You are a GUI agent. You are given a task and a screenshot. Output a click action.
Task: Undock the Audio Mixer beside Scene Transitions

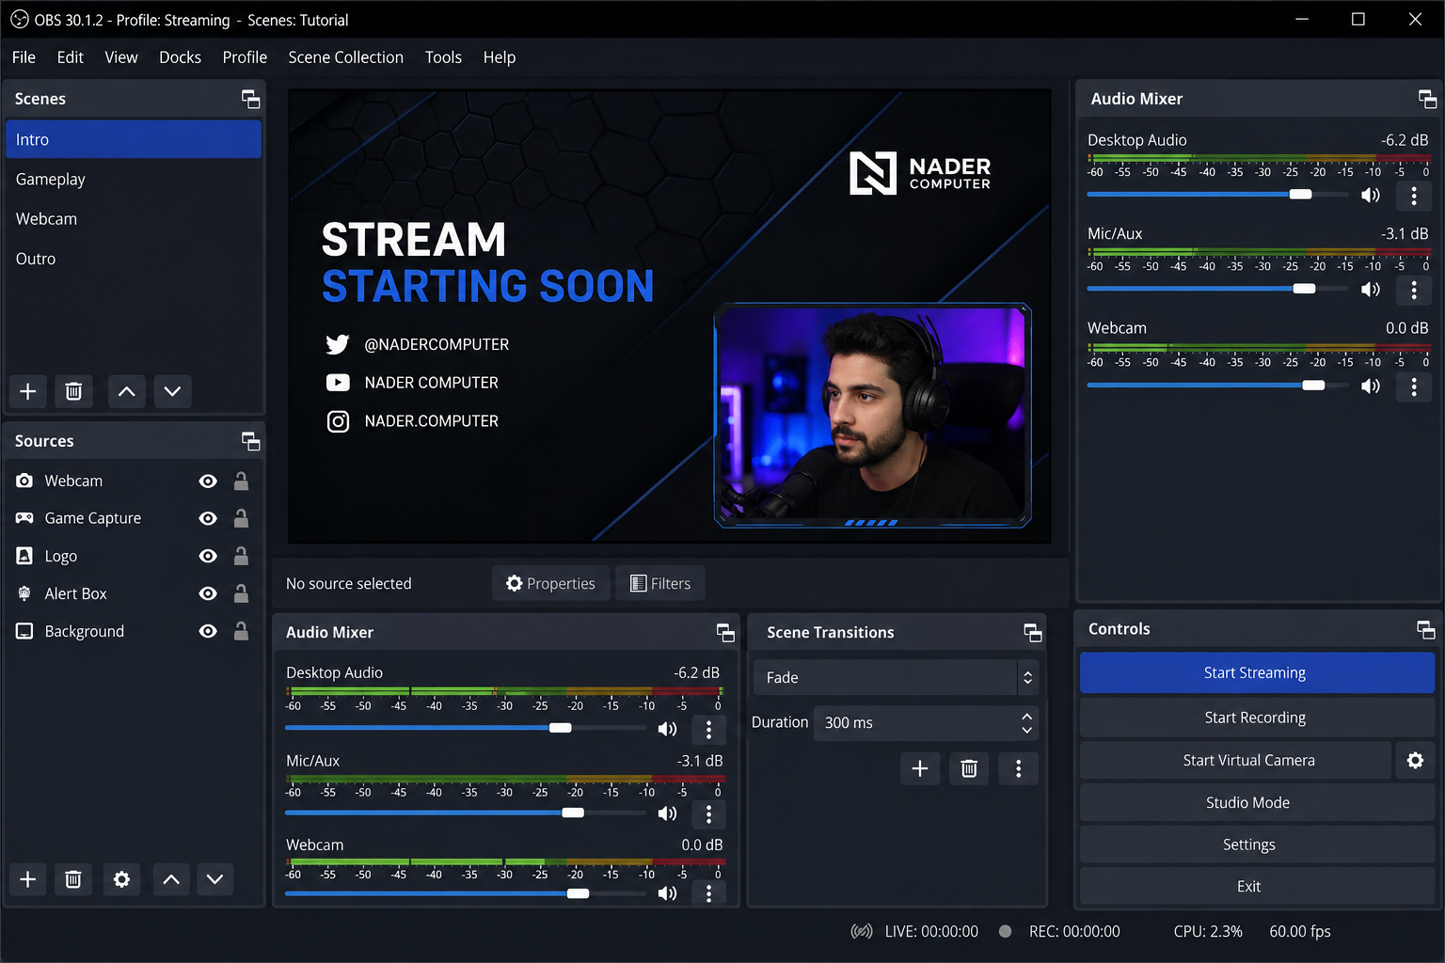(x=725, y=633)
